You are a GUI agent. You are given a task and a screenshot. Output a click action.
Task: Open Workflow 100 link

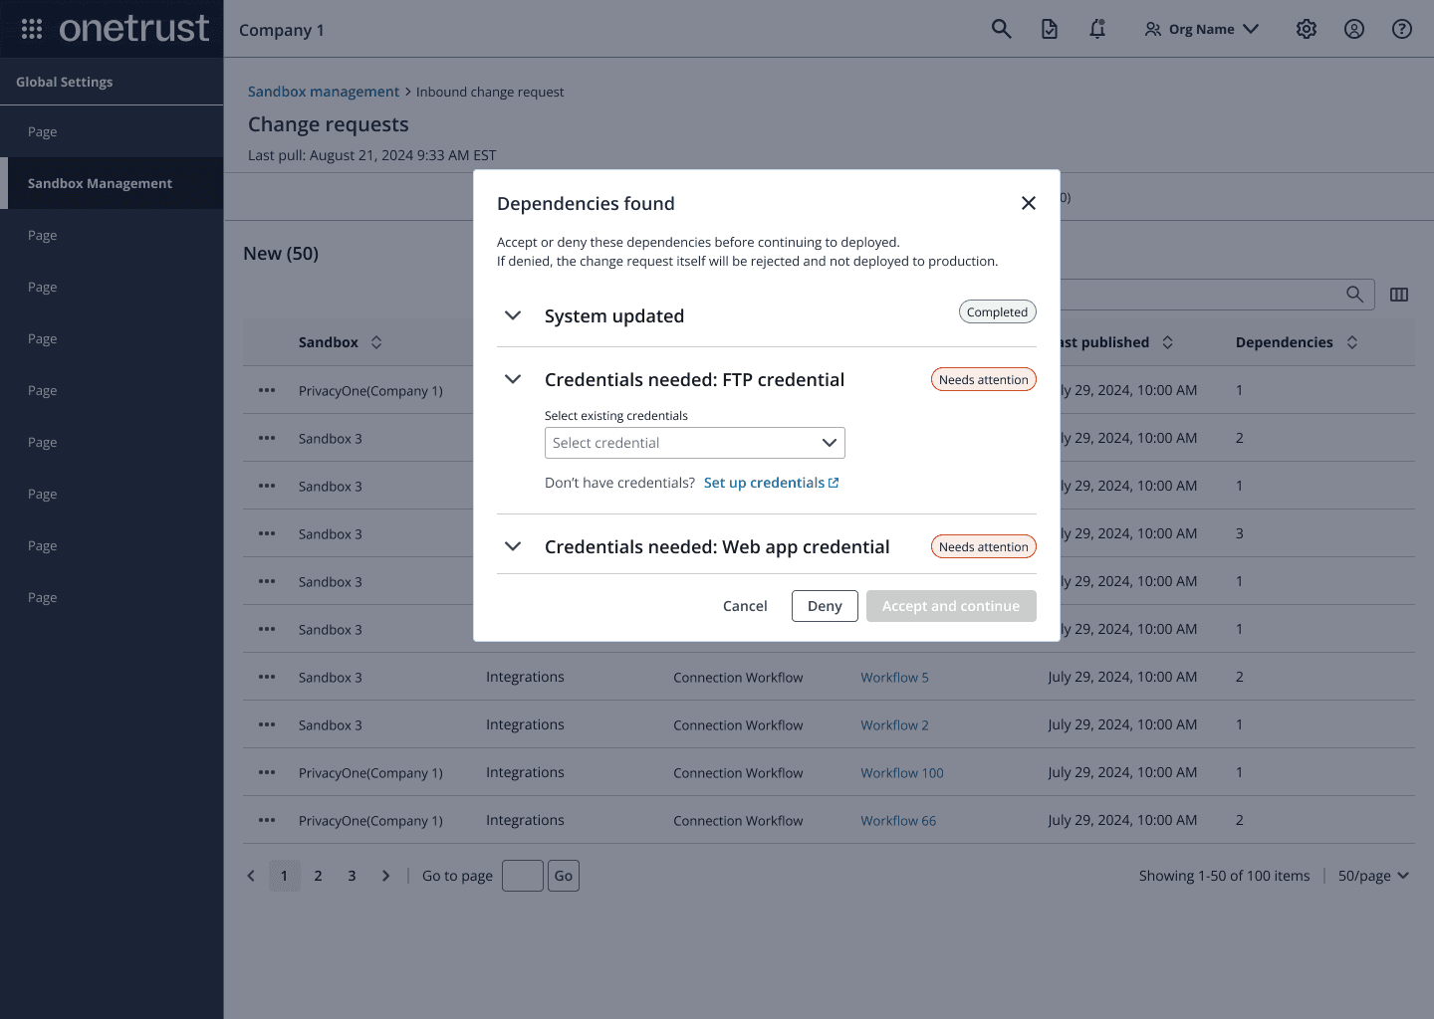coord(902,773)
